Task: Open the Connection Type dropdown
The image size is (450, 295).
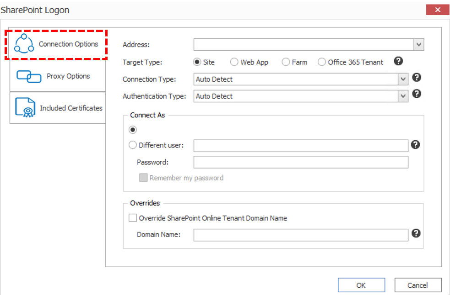Action: pos(403,79)
